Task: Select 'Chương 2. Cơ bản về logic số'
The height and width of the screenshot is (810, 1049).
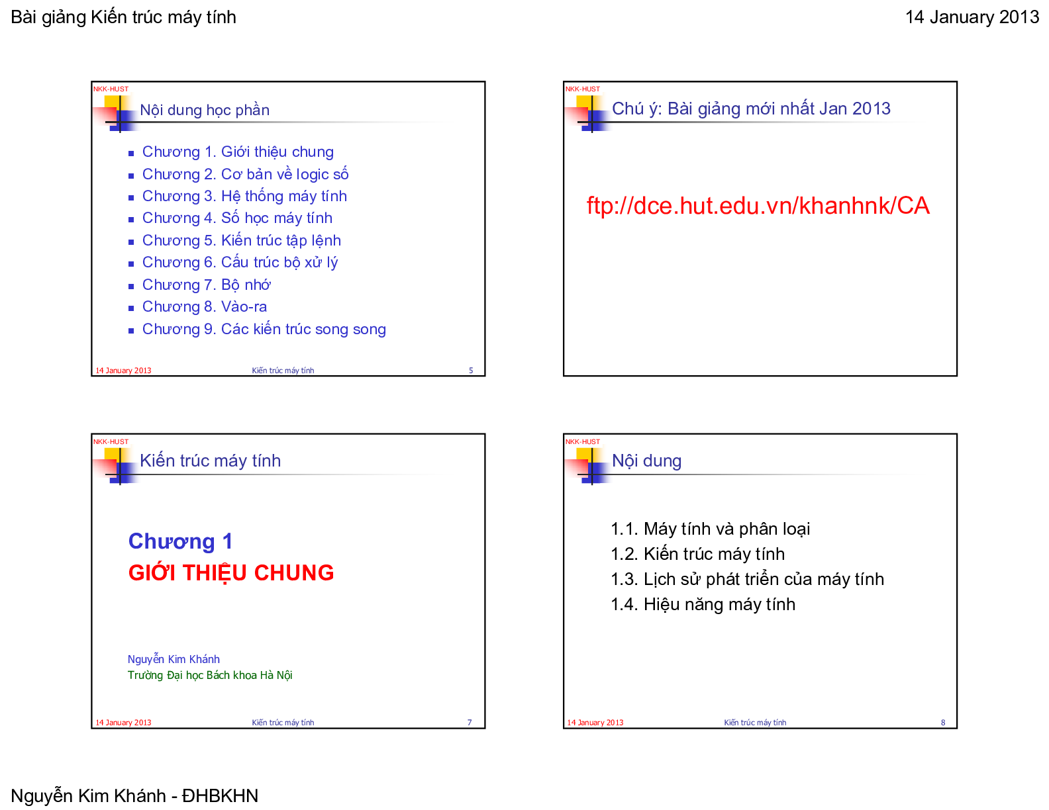Action: coord(245,174)
